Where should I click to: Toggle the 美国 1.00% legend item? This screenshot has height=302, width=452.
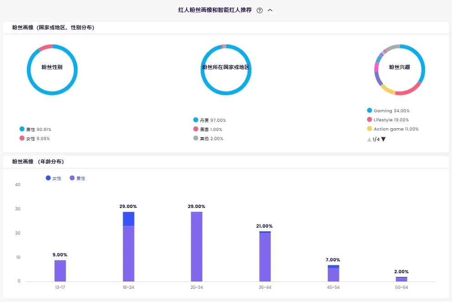point(208,129)
